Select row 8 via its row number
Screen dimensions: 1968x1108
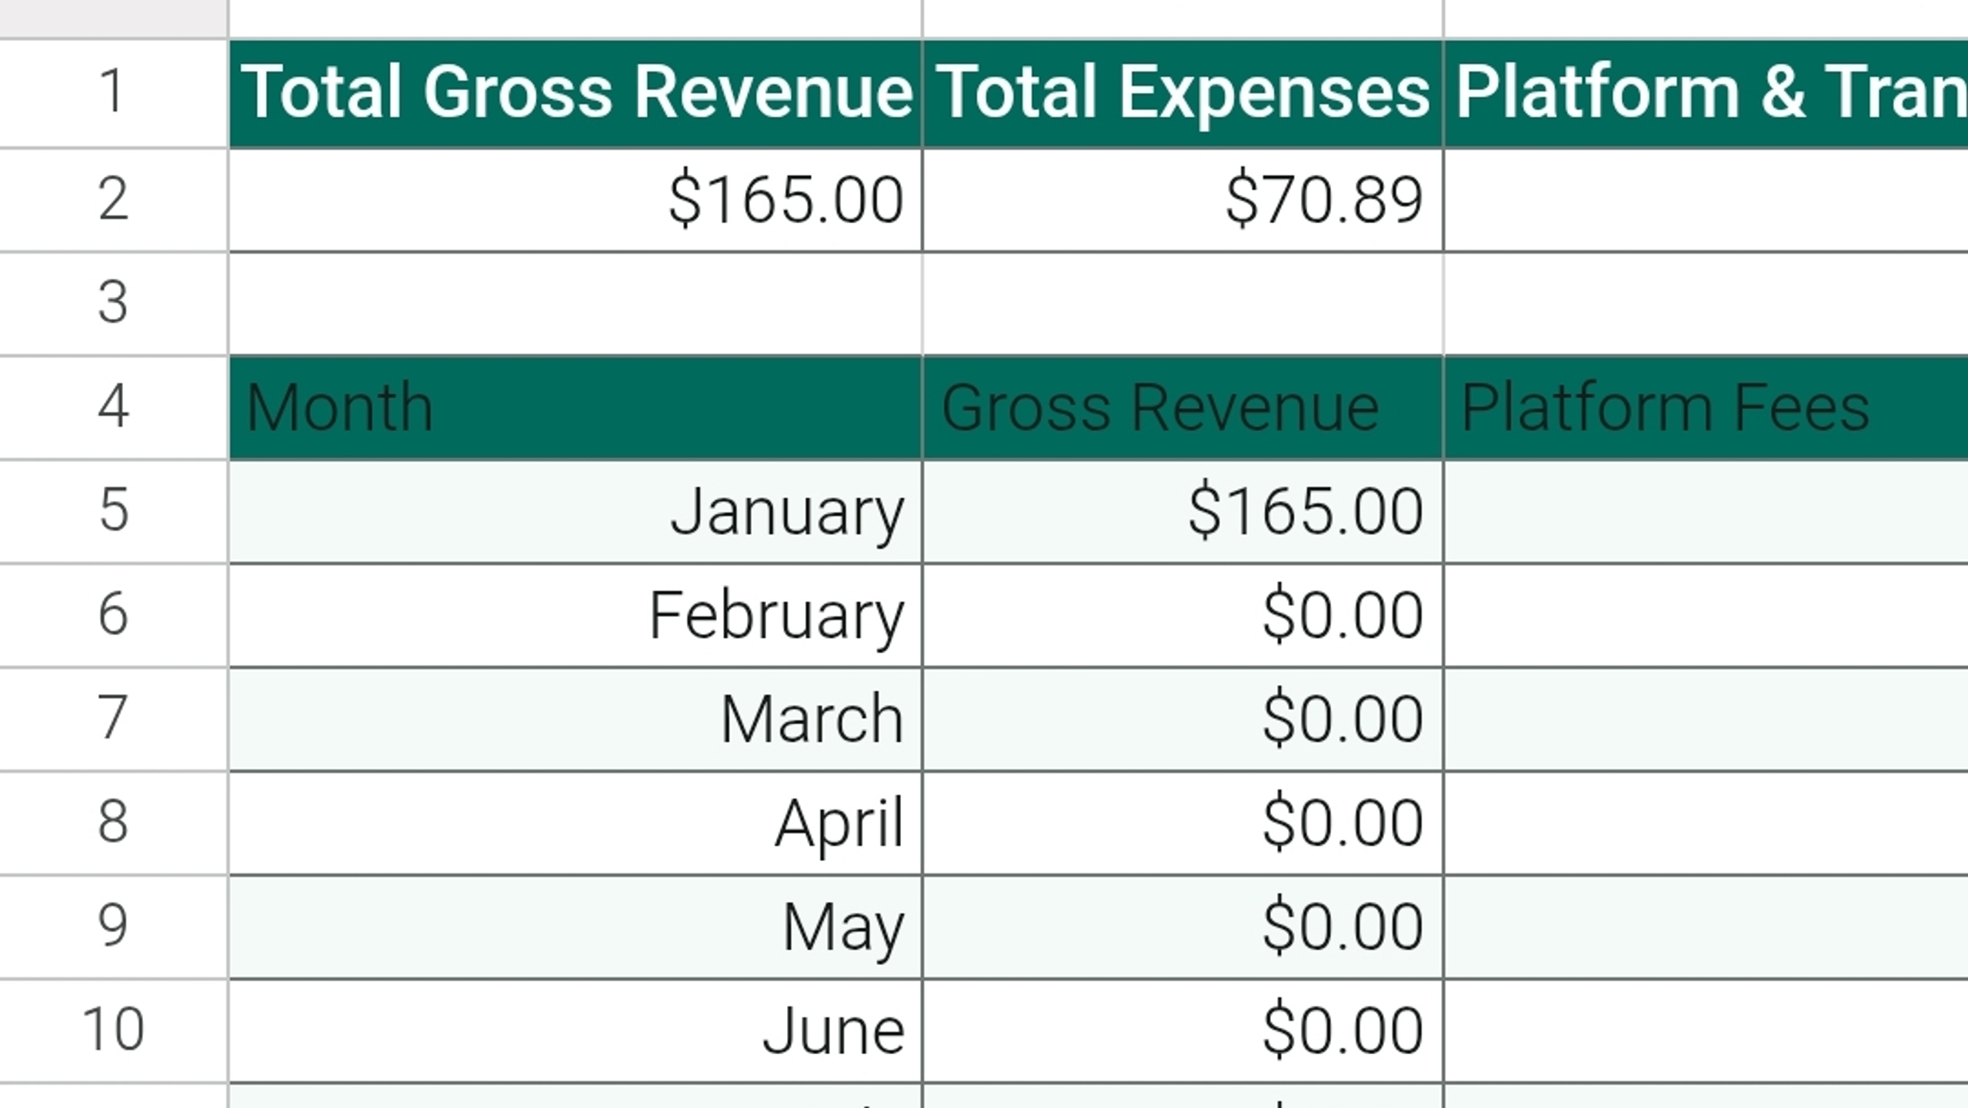coord(113,823)
